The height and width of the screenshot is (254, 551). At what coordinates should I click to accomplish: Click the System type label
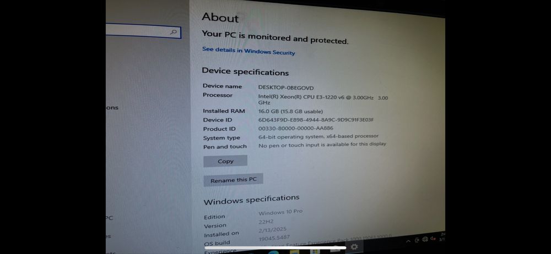pyautogui.click(x=222, y=138)
